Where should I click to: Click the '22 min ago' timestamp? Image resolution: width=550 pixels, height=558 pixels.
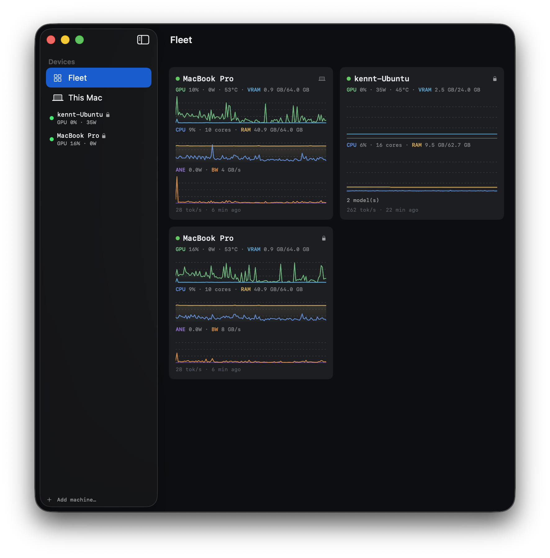point(402,210)
